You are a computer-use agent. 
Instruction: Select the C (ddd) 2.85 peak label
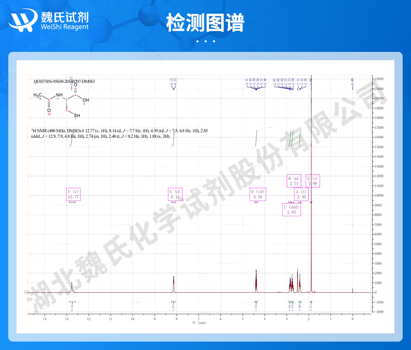click(291, 210)
